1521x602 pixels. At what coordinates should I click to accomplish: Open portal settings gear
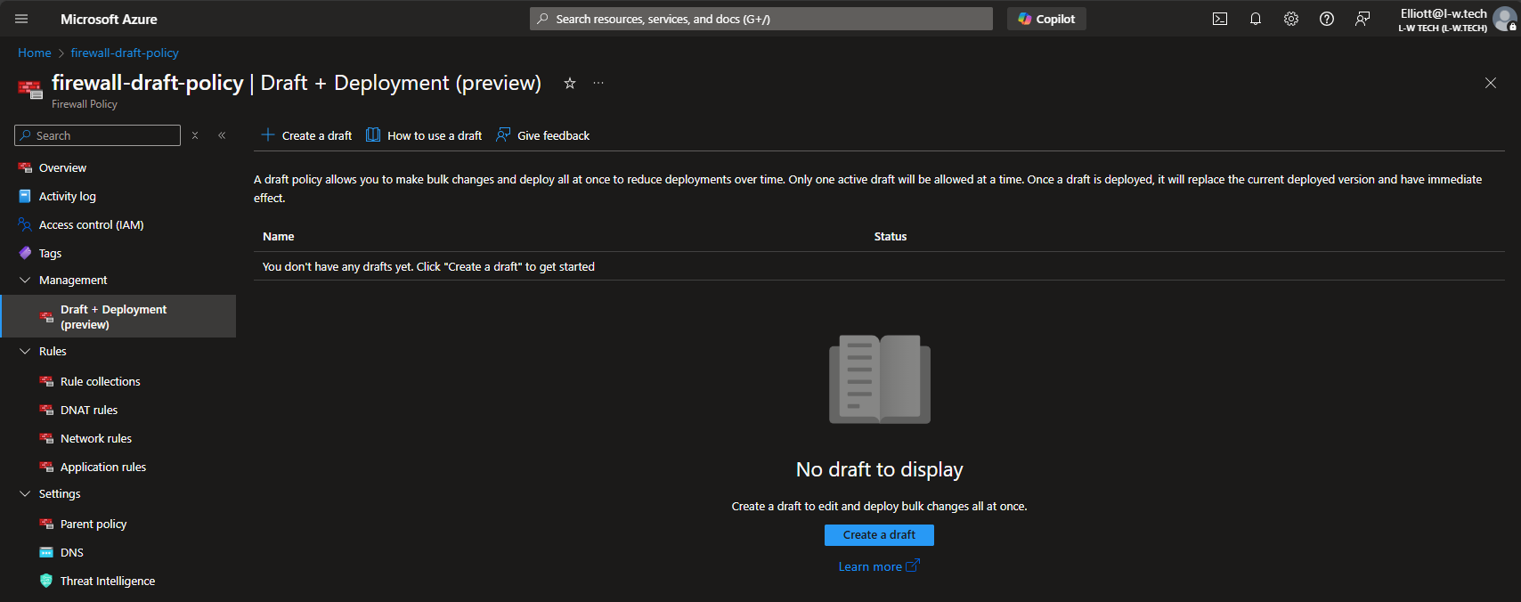pos(1291,19)
